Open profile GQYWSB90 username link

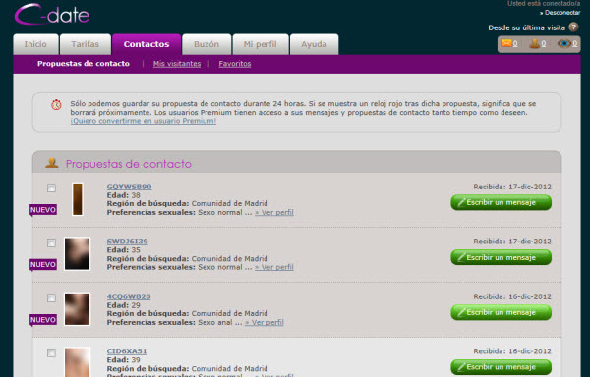(x=129, y=187)
